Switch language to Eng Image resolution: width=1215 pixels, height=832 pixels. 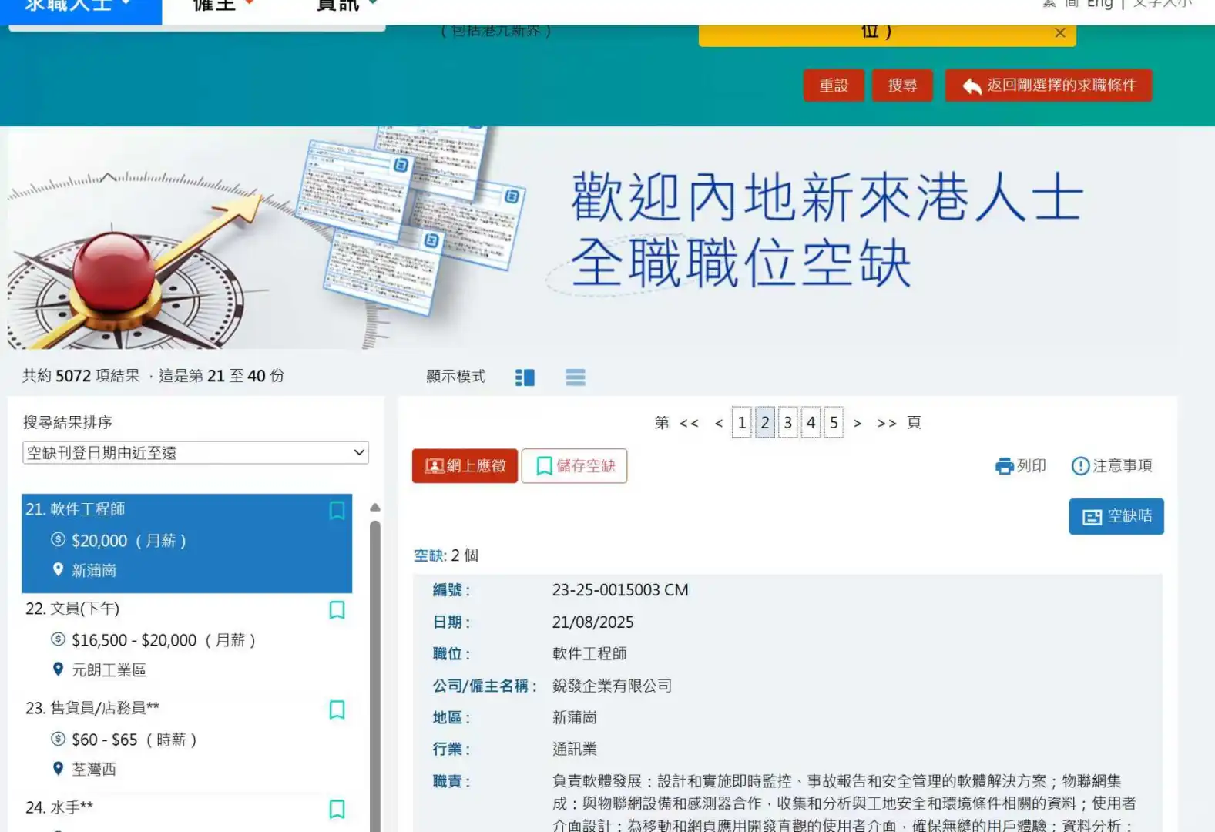(x=1099, y=4)
